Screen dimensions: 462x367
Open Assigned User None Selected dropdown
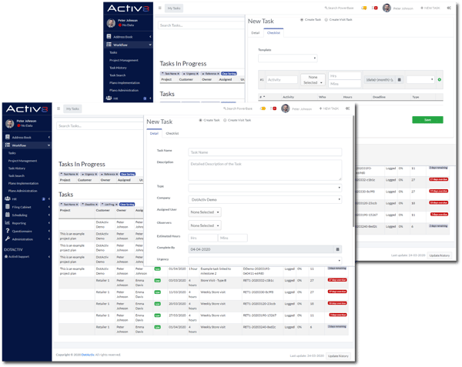(x=205, y=212)
